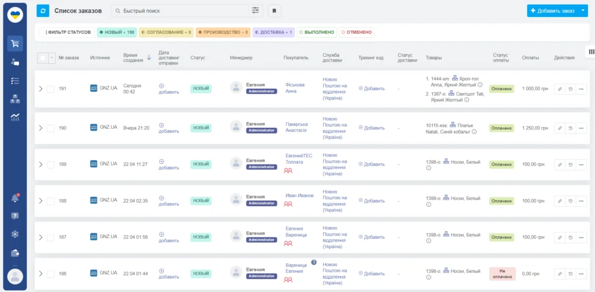Click the bookmark icon beside search

(x=274, y=10)
